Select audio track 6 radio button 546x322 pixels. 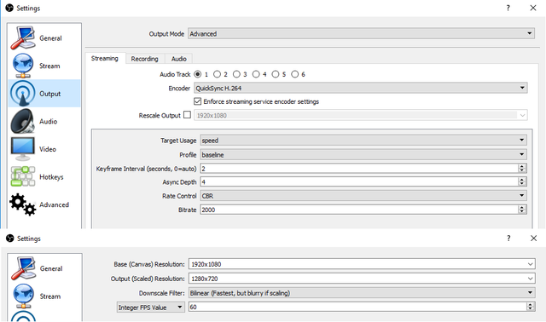pos(295,74)
